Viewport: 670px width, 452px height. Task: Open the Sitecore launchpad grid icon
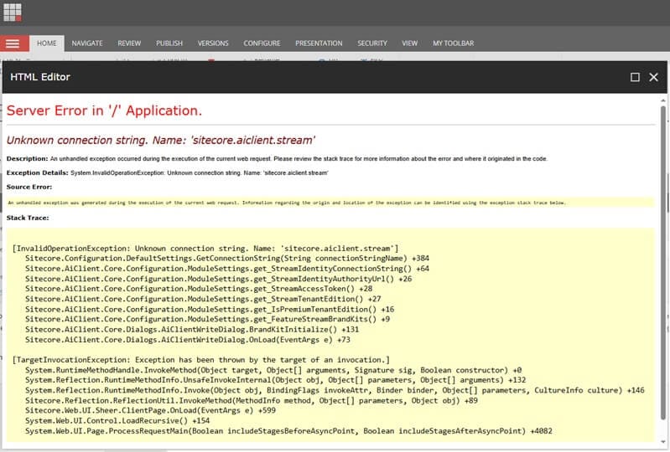[13, 13]
